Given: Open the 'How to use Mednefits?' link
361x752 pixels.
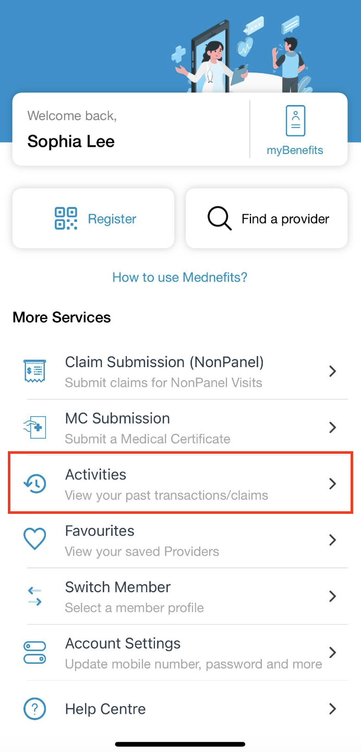Looking at the screenshot, I should pyautogui.click(x=180, y=277).
